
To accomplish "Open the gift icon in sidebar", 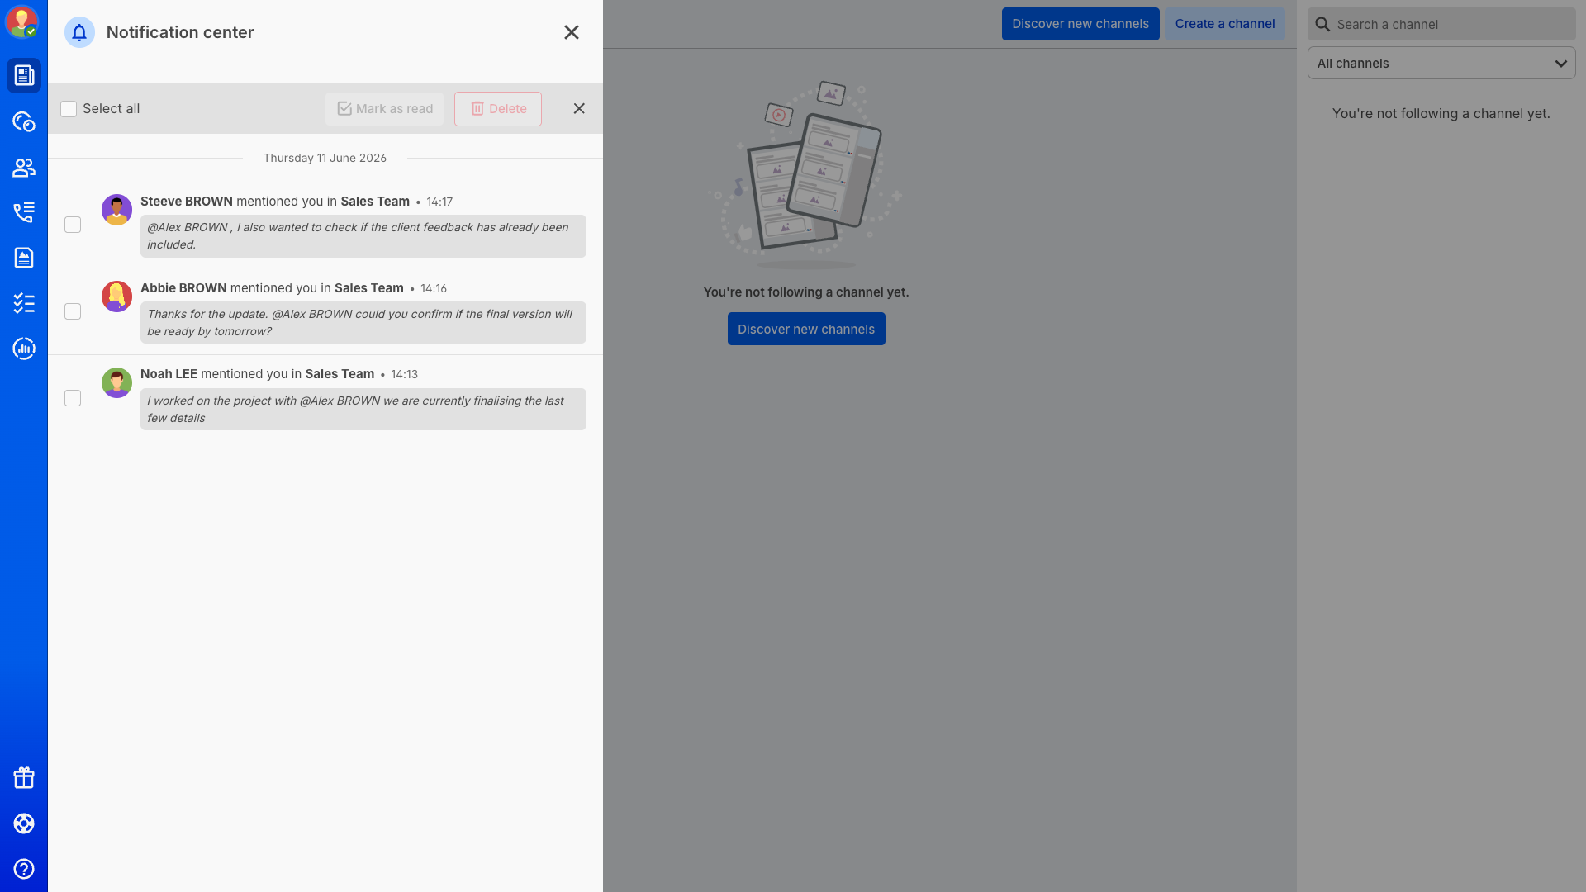I will (24, 777).
